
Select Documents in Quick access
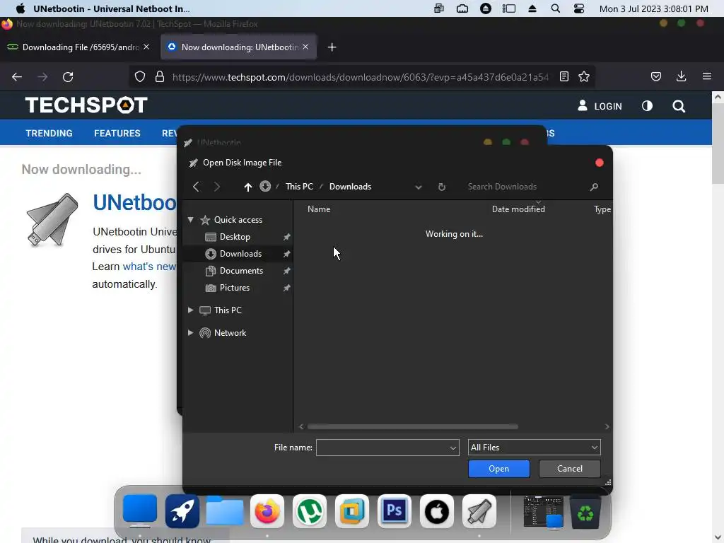[241, 271]
